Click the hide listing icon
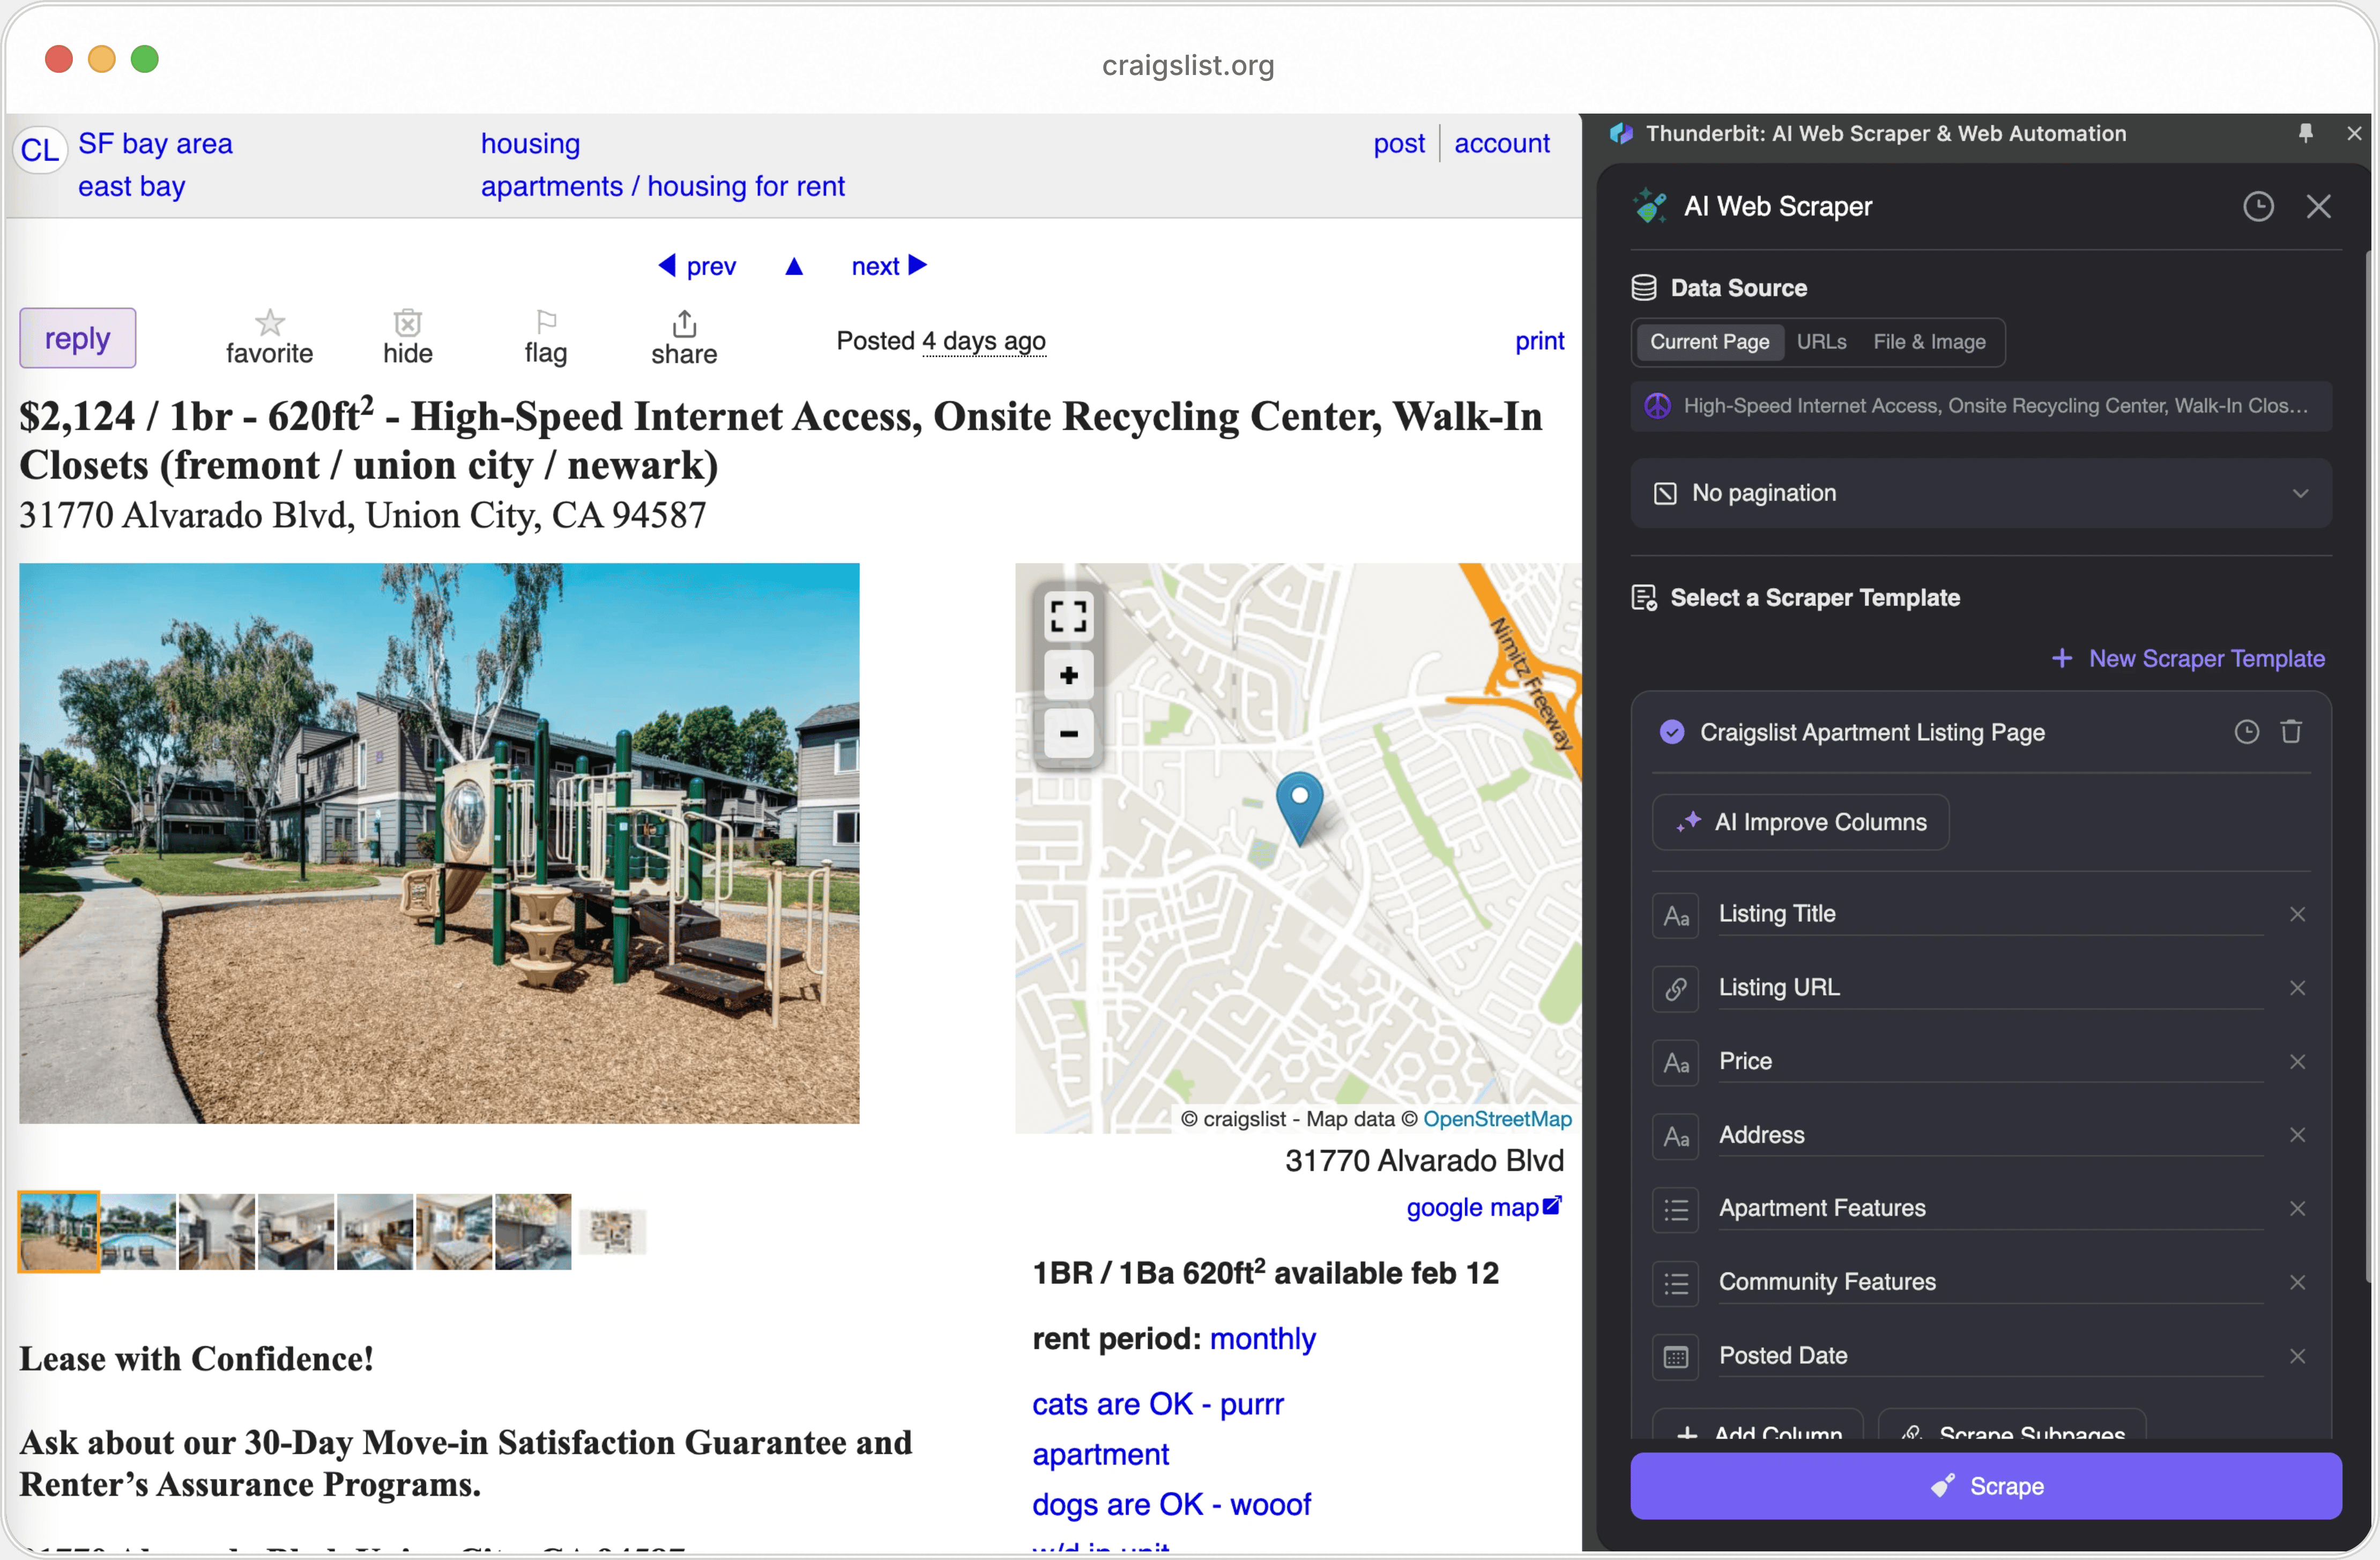Screen dimensions: 2380x1560 pyautogui.click(x=407, y=323)
